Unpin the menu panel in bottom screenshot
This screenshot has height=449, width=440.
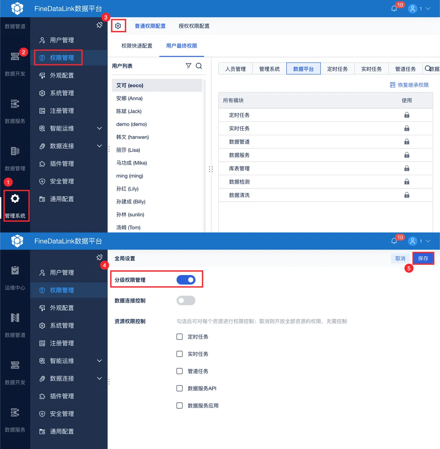[99, 257]
